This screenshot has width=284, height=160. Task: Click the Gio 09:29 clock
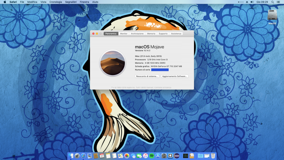pos(262,2)
